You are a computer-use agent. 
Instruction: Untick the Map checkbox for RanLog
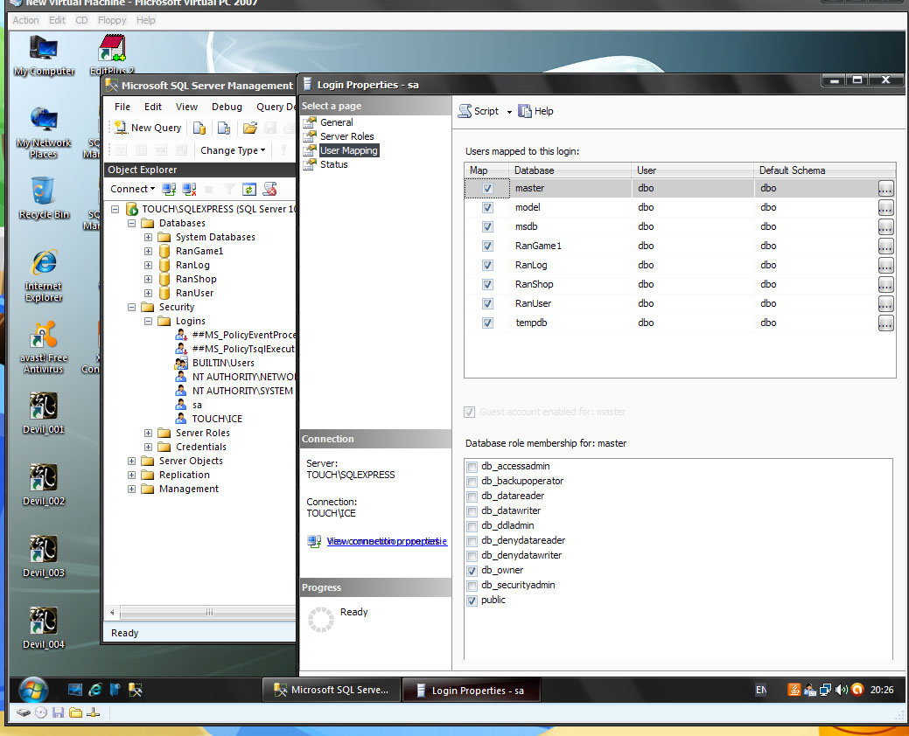(x=487, y=265)
